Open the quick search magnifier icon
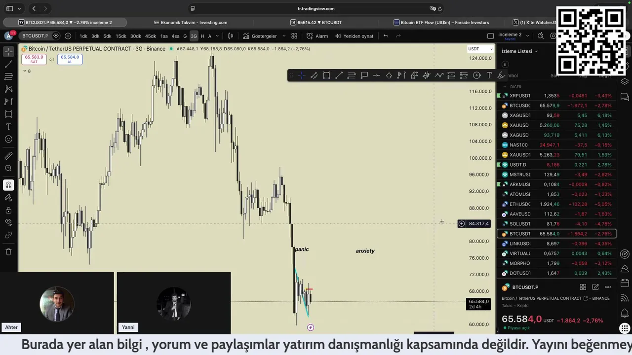This screenshot has height=355, width=632. coord(541,36)
